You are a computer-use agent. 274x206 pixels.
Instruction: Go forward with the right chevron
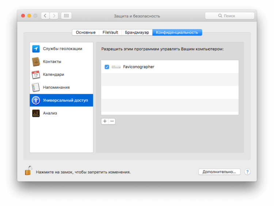pos(54,16)
